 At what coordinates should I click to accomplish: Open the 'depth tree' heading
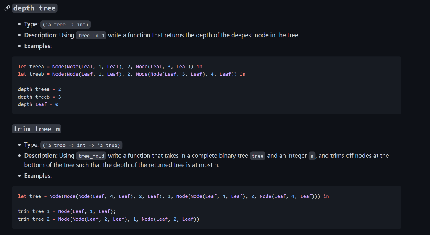[x=34, y=8]
